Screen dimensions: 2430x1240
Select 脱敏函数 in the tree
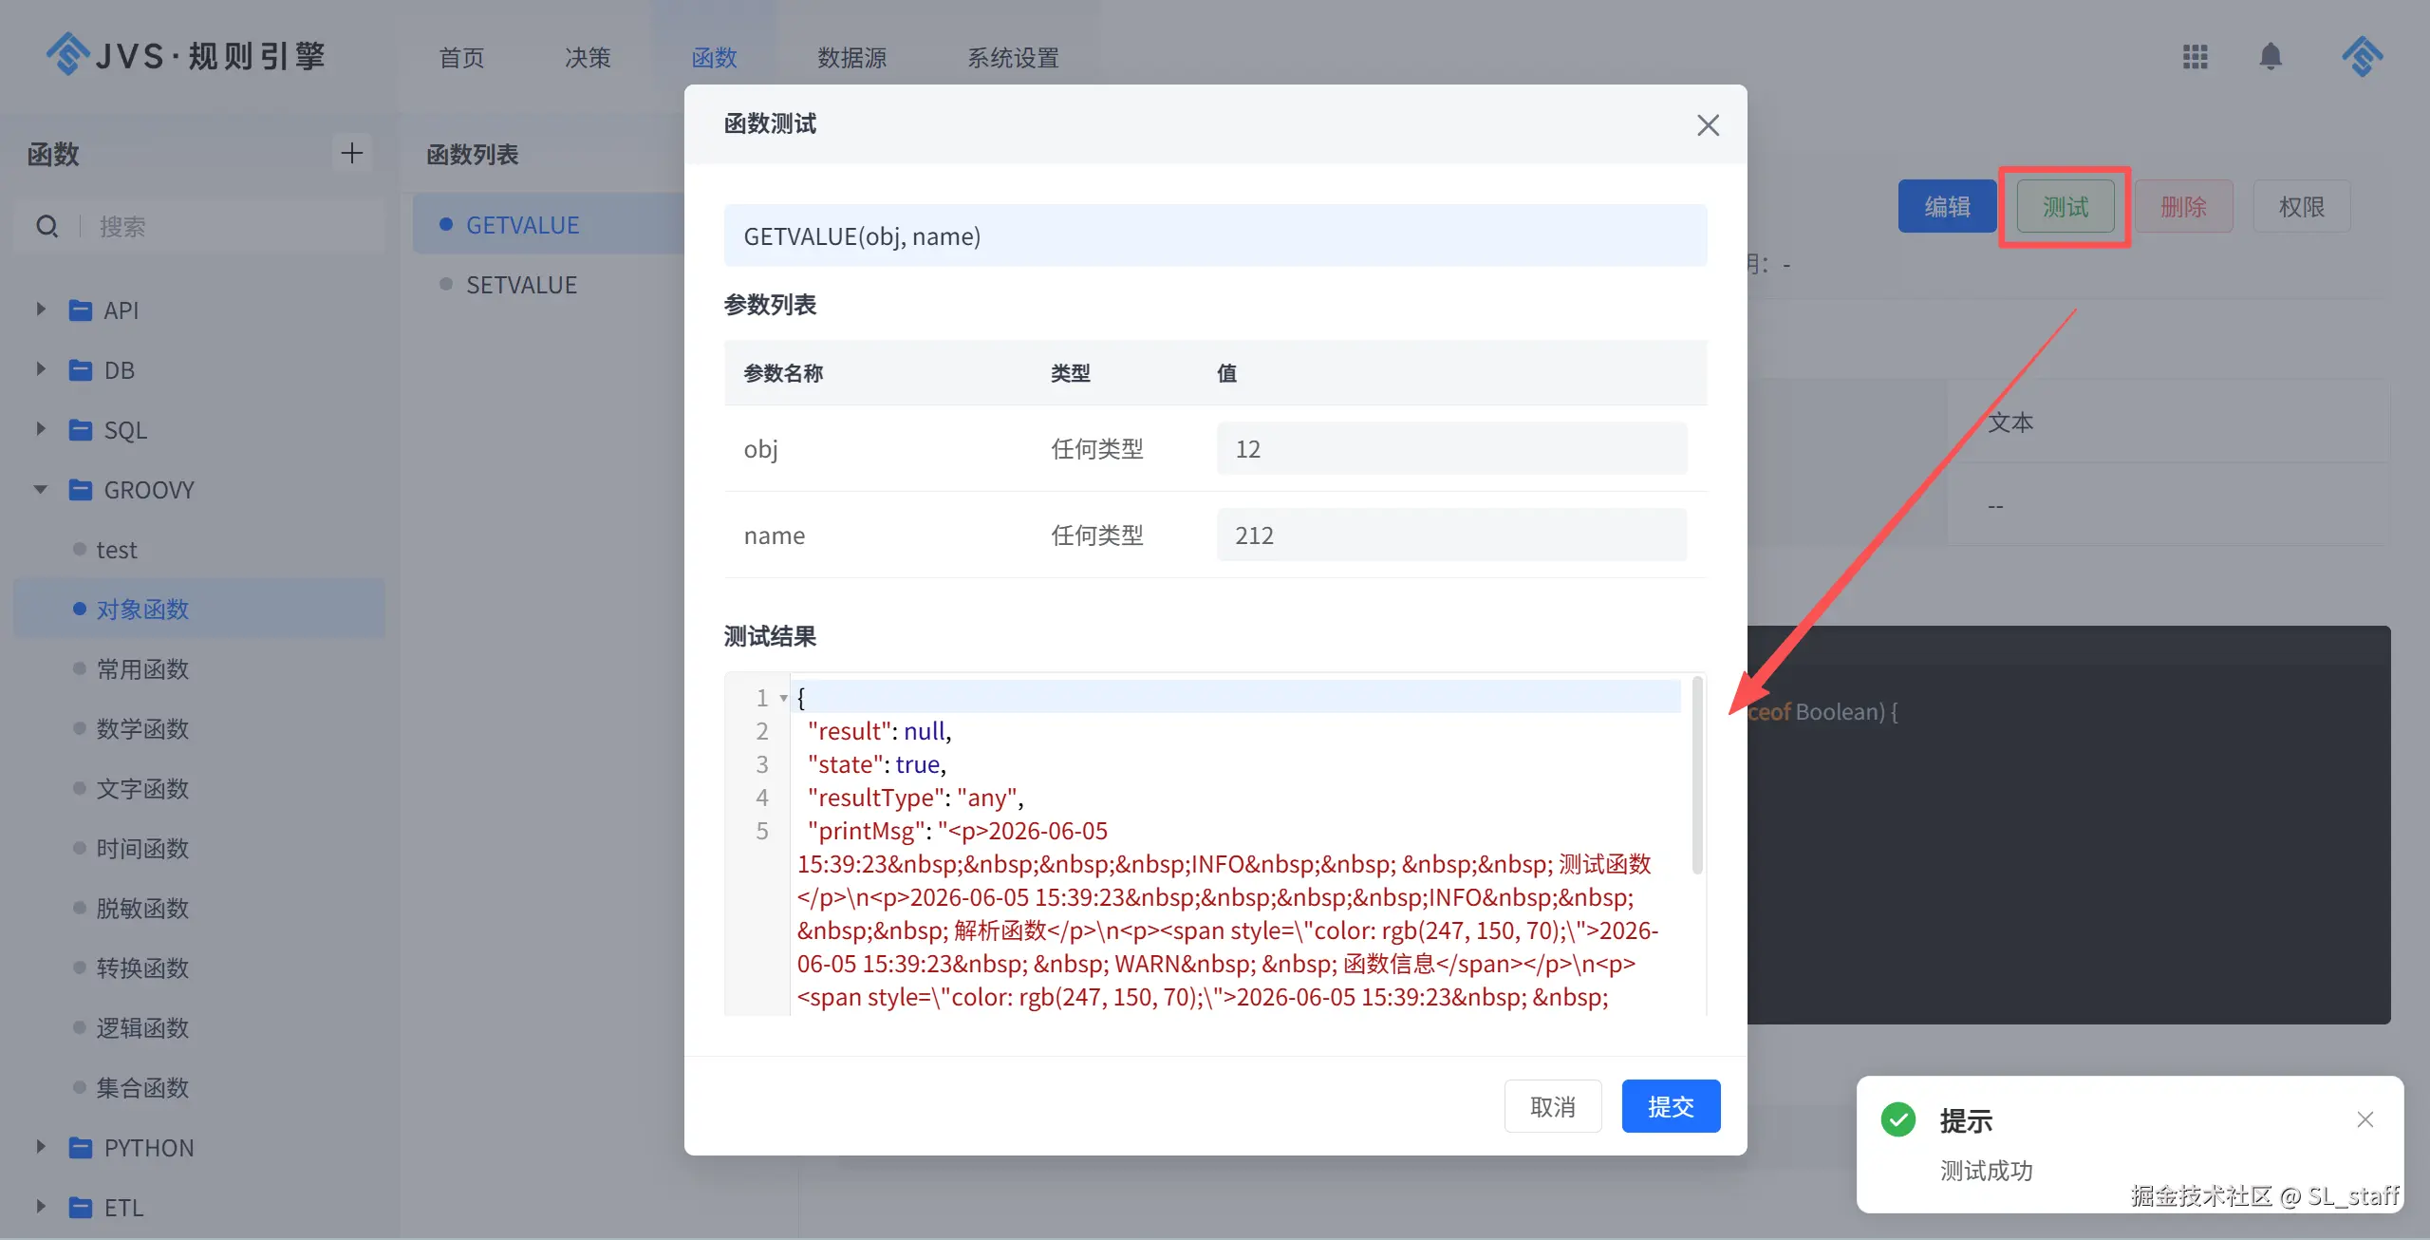pos(142,909)
